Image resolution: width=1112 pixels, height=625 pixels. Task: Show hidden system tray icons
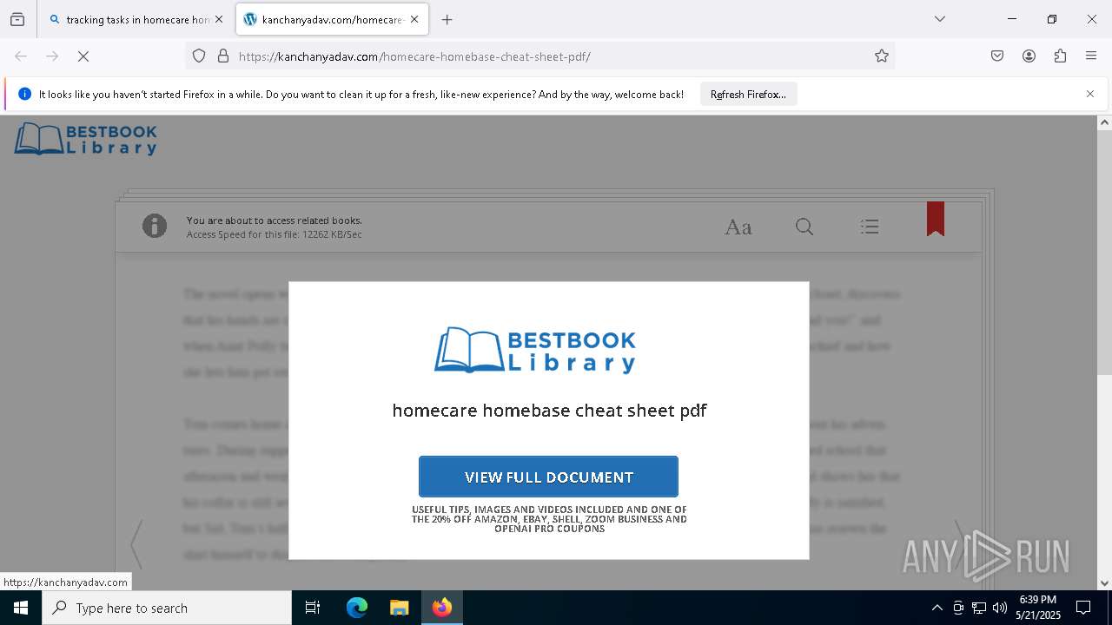pyautogui.click(x=937, y=608)
